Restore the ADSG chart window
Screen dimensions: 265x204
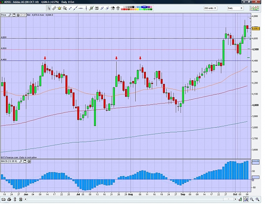pyautogui.click(x=249, y=2)
